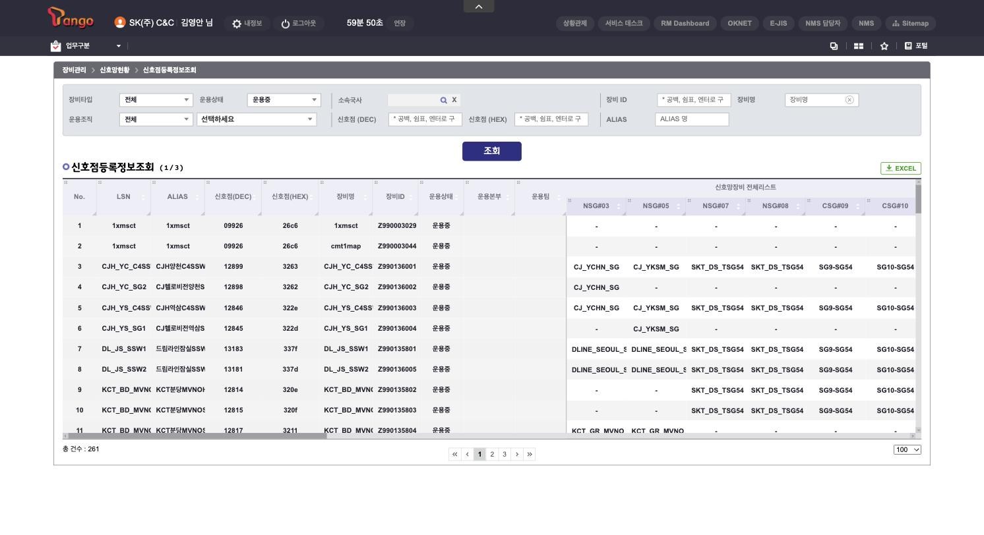Click the overlapping windows icon in toolbar
Image resolution: width=984 pixels, height=535 pixels.
tap(834, 46)
